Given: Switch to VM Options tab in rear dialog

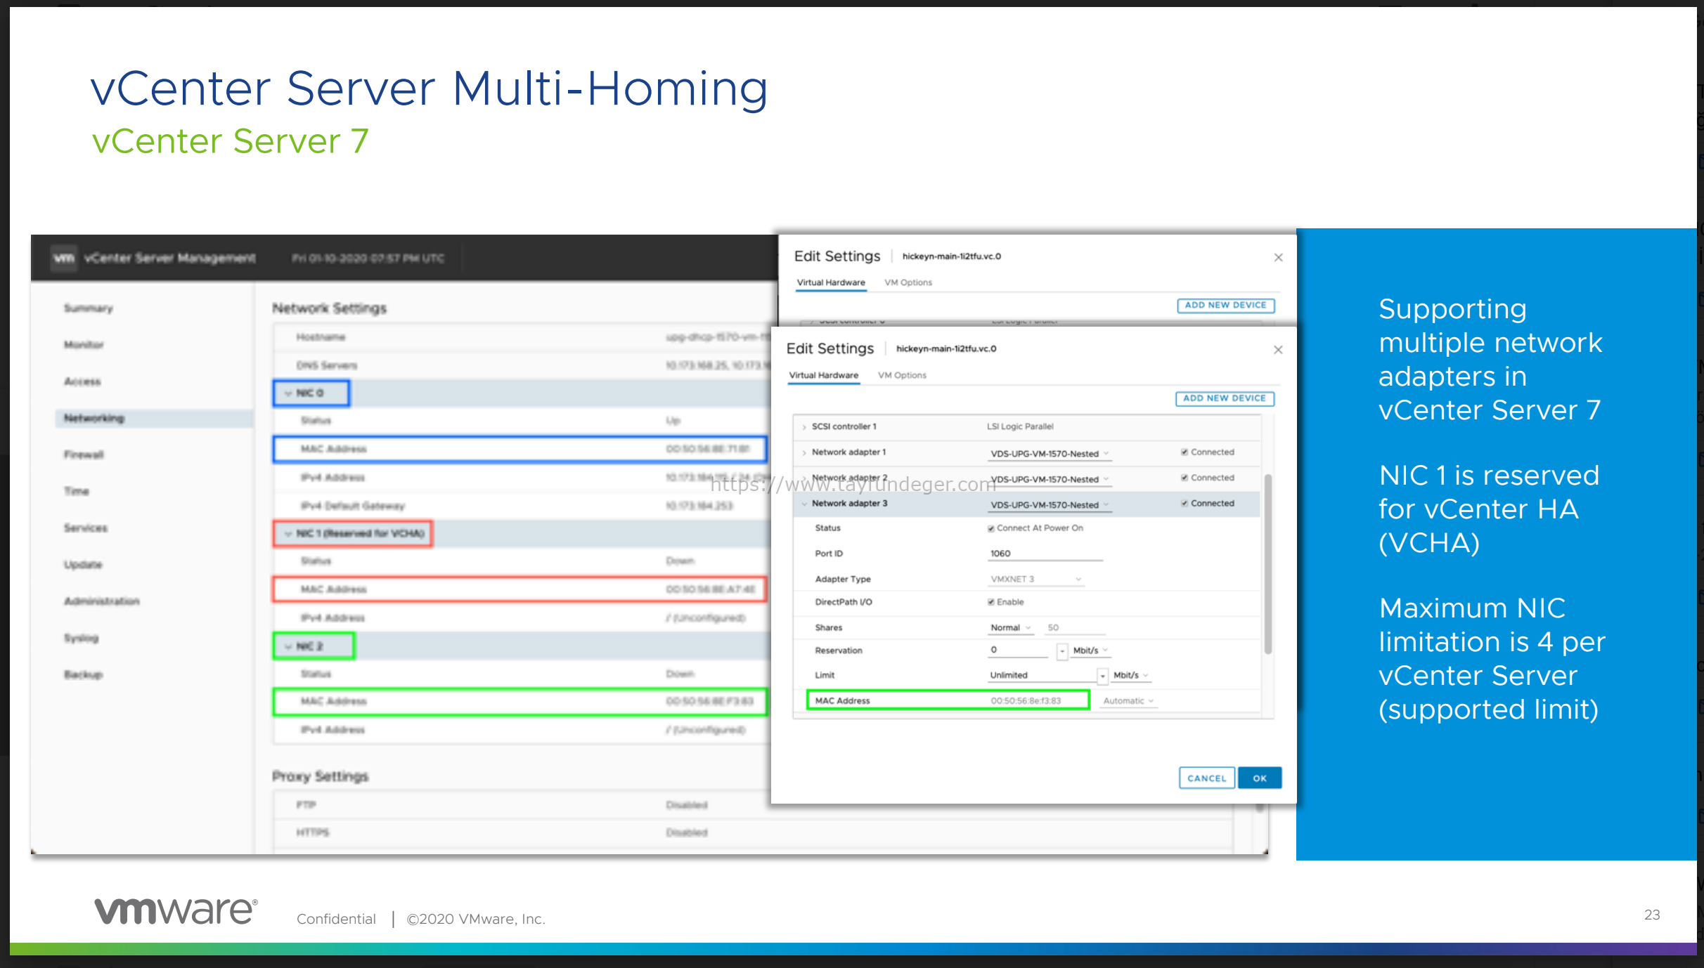Looking at the screenshot, I should pos(908,282).
